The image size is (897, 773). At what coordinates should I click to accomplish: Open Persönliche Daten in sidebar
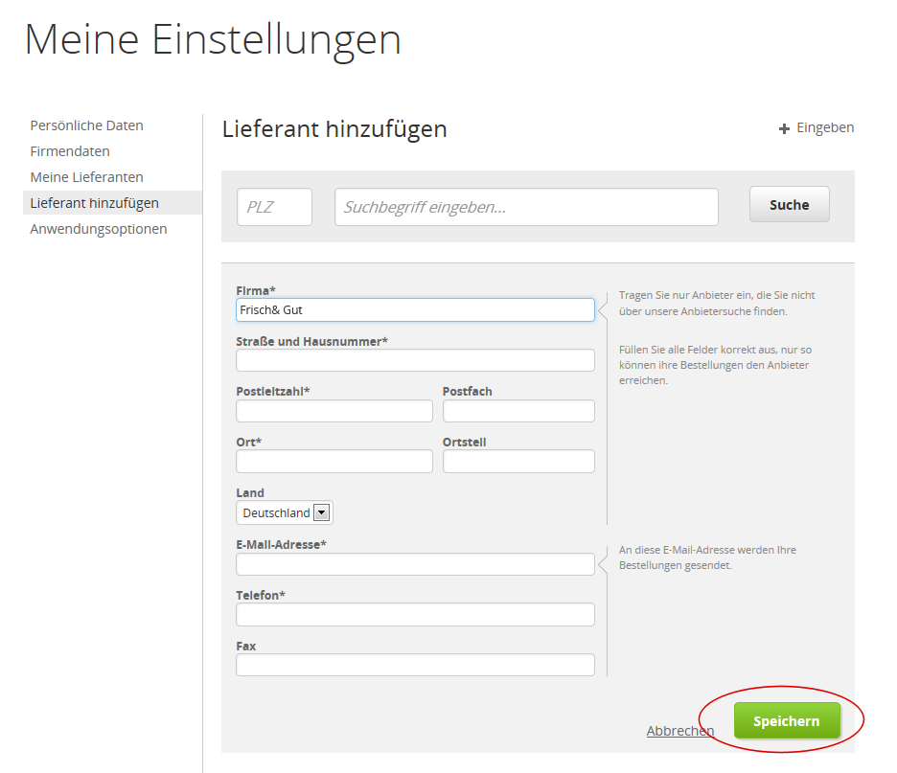coord(86,125)
